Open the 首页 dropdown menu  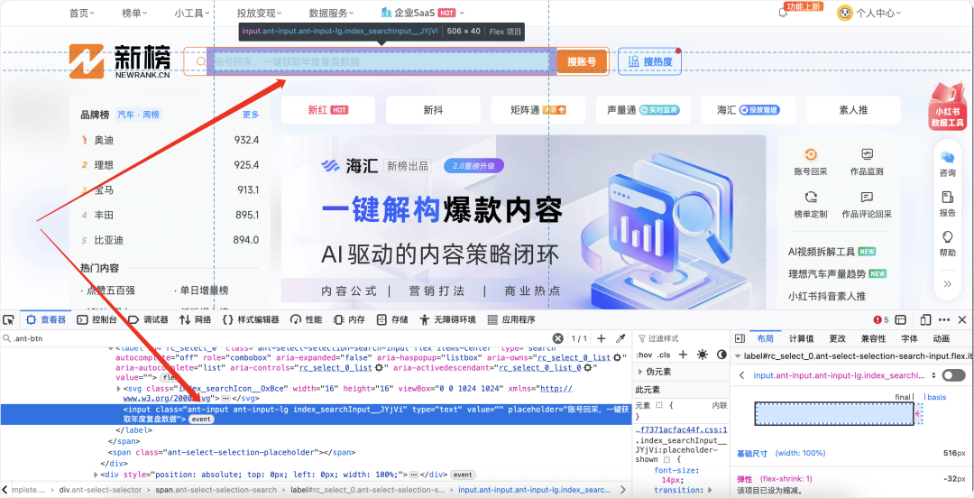pos(82,13)
